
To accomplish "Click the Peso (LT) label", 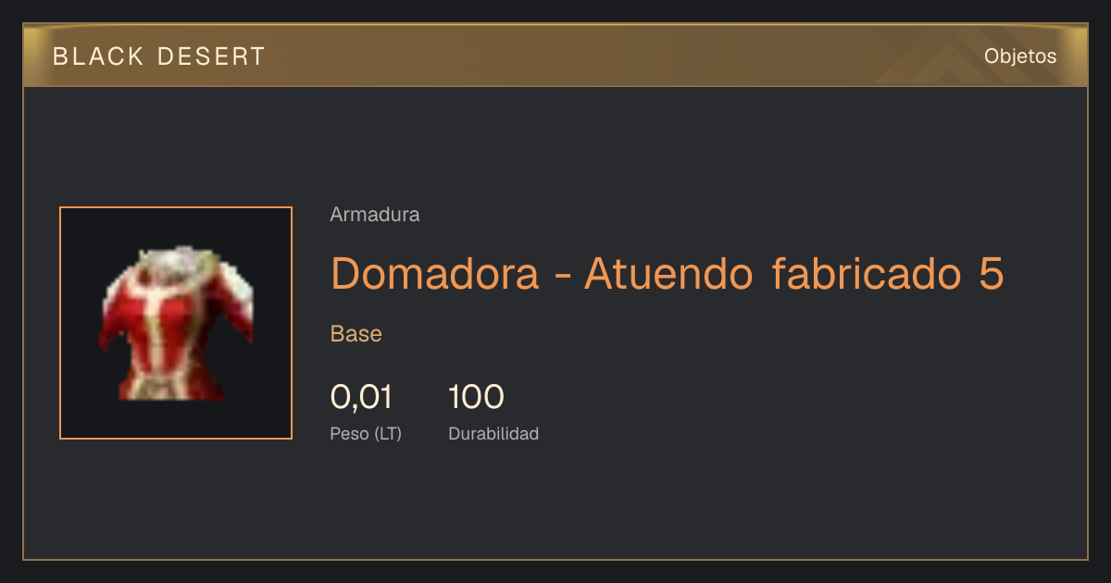I will pos(366,434).
